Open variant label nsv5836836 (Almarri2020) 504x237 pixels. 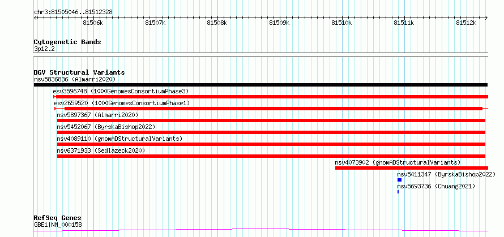tap(75, 79)
